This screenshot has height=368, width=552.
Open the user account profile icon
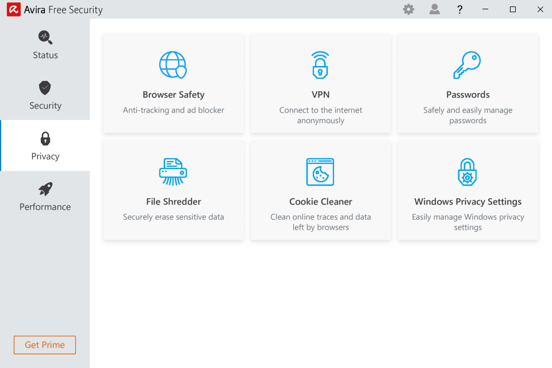[x=435, y=9]
